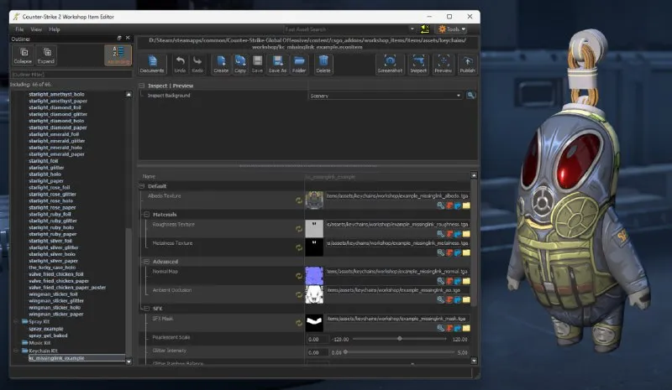
Task: Collapse the Inspect | Preview section
Action: coord(141,86)
